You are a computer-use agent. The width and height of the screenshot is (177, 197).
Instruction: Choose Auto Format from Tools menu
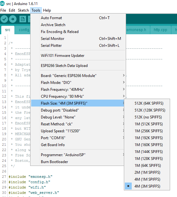click(78, 18)
